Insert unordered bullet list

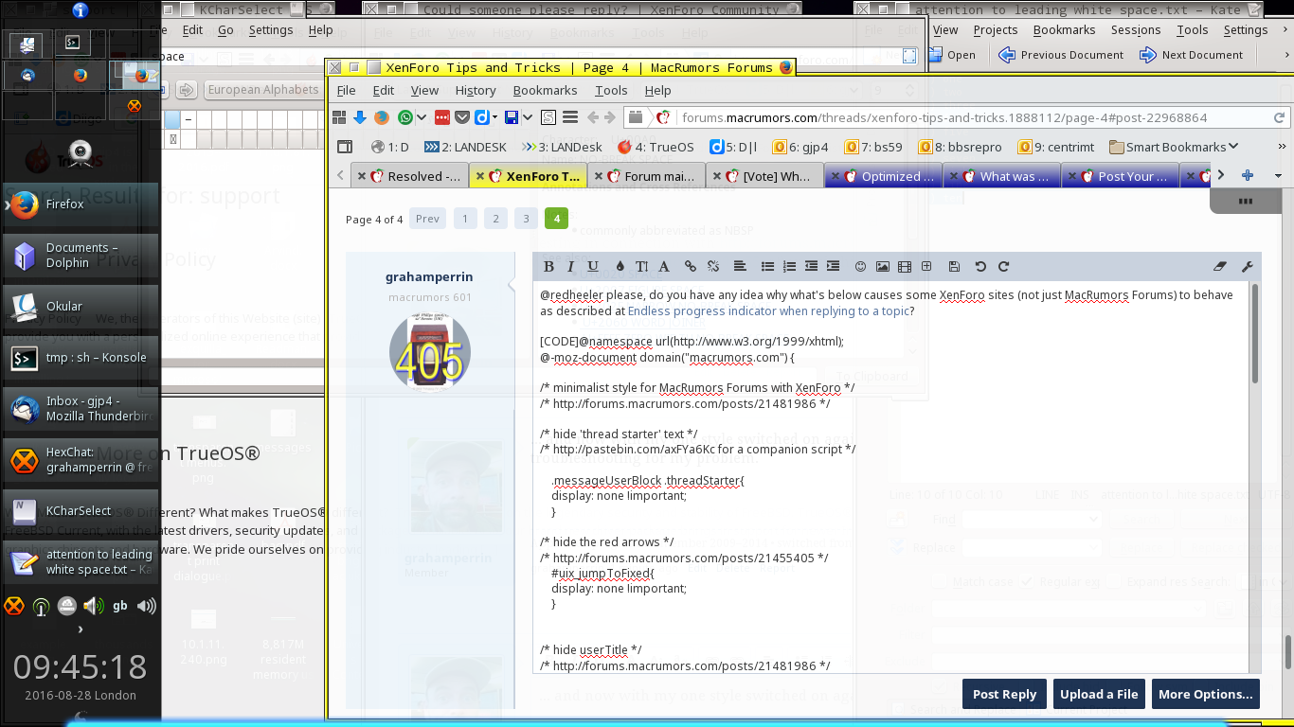pyautogui.click(x=768, y=267)
